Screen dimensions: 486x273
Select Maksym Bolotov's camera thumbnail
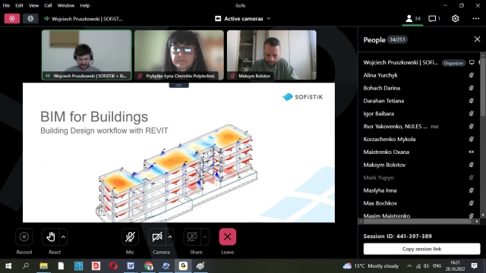click(x=272, y=55)
